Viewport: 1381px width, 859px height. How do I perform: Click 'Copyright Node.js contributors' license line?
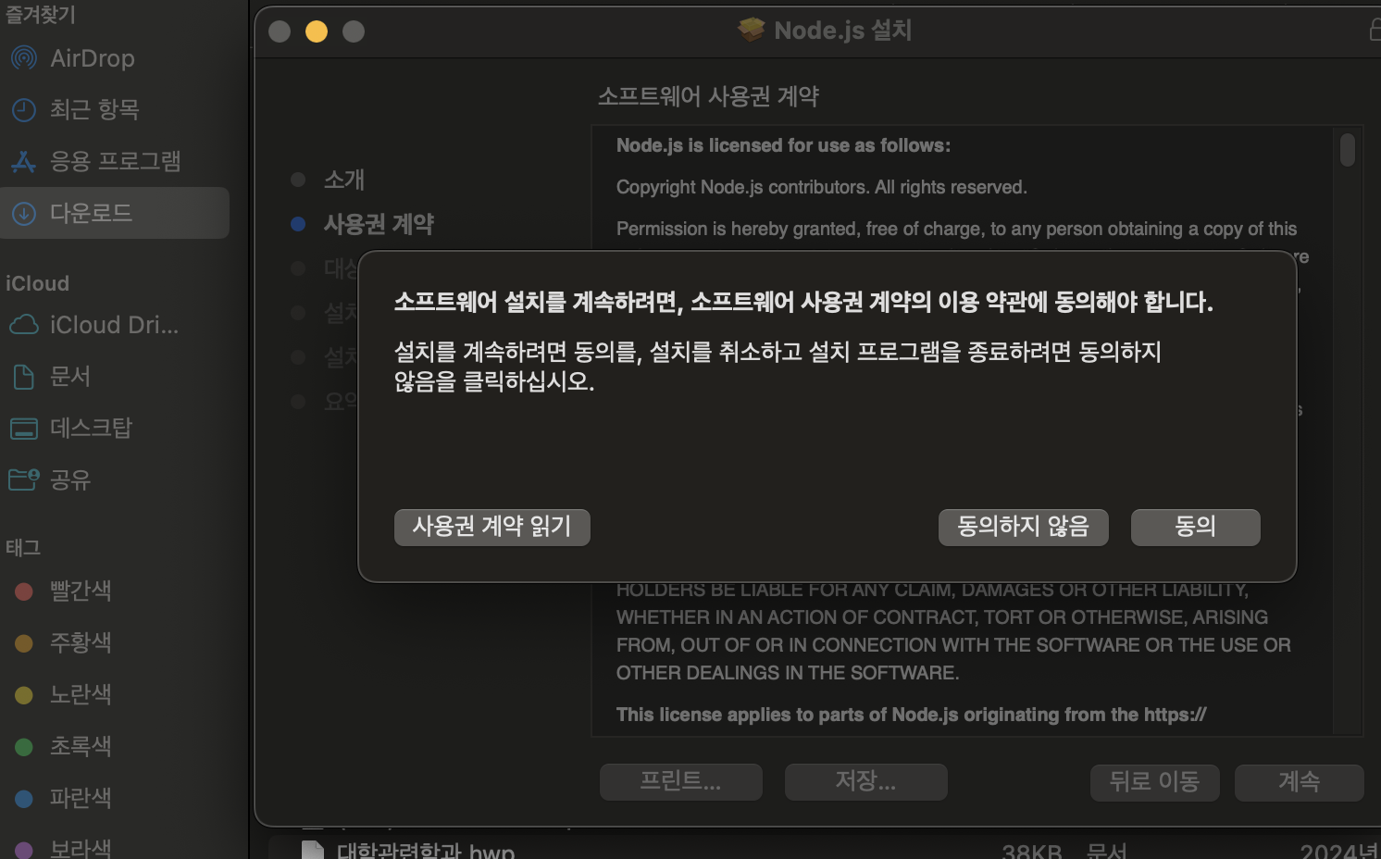click(821, 187)
